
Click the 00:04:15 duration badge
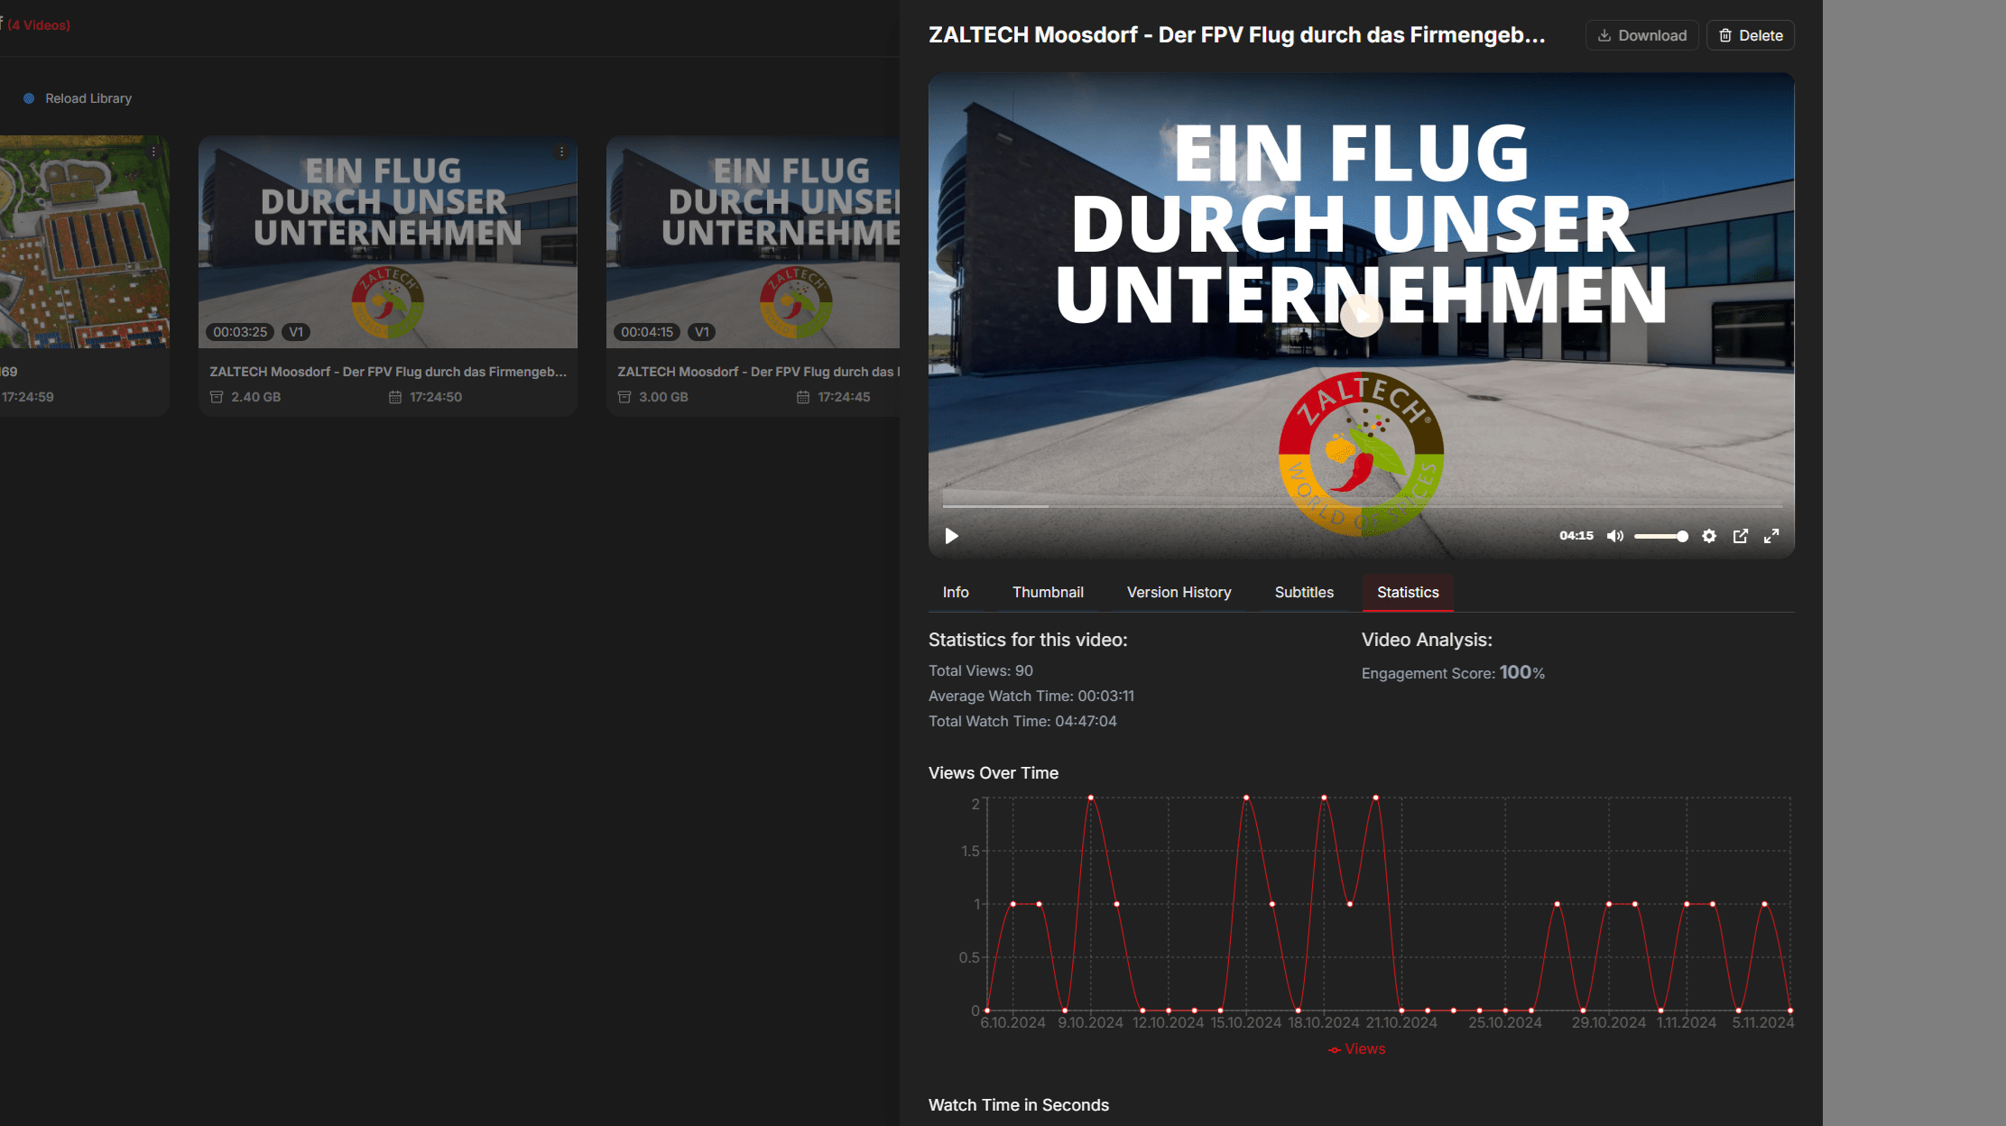[x=647, y=332]
